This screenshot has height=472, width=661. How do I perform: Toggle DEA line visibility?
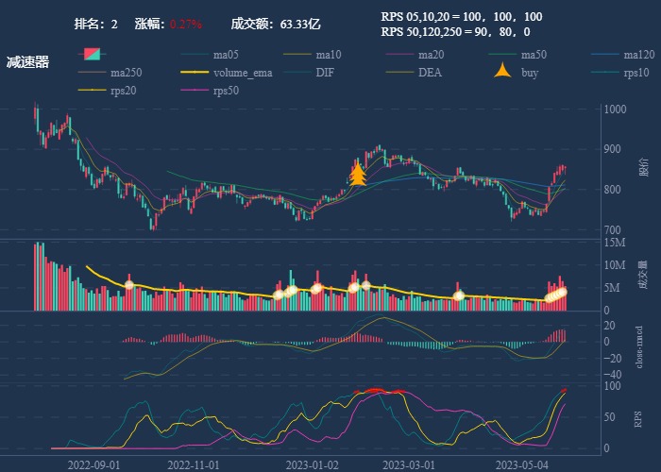point(430,73)
